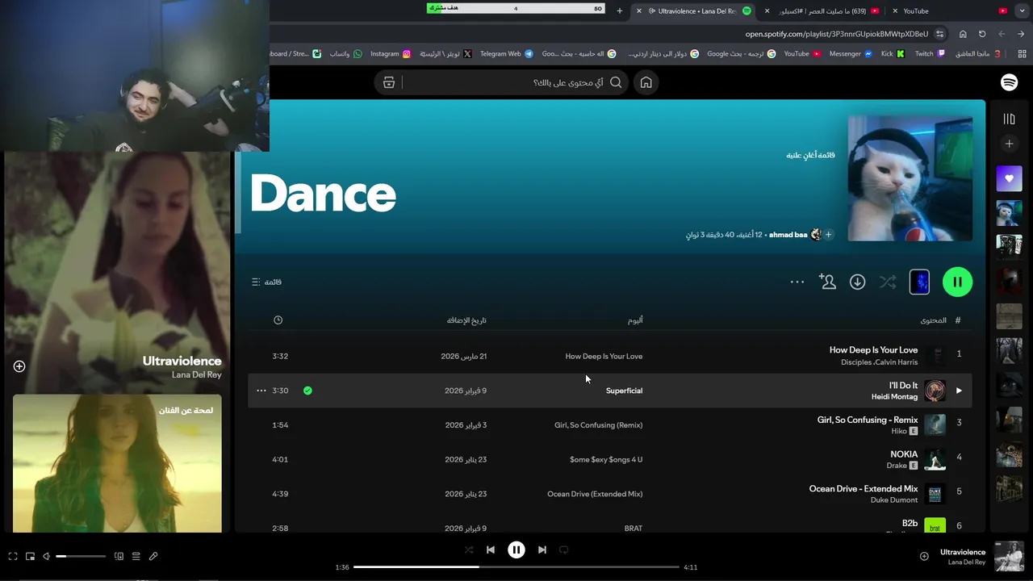
Task: Sort by album column header
Action: [635, 320]
